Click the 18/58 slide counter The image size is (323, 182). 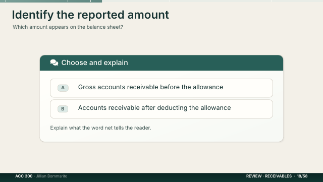pos(302,176)
